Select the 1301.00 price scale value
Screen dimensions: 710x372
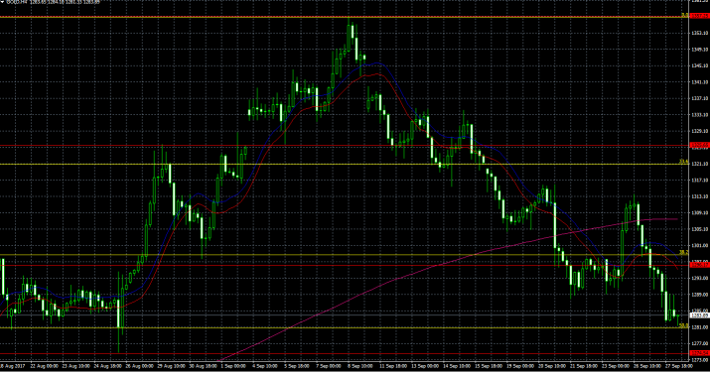[x=700, y=245]
